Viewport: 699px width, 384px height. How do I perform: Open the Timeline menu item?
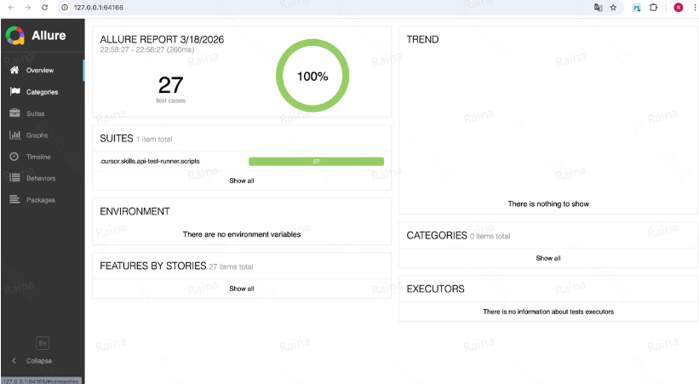pyautogui.click(x=43, y=157)
